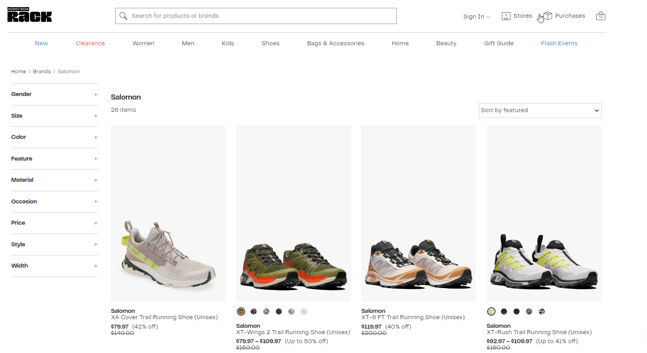Open the Men menu
The height and width of the screenshot is (353, 647).
pos(188,43)
